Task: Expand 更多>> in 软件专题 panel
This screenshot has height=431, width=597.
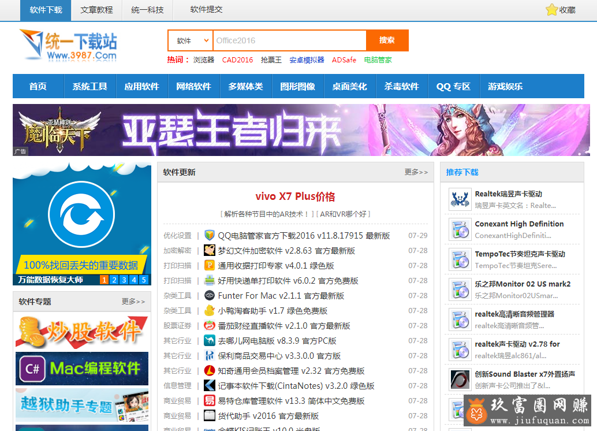Action: tap(133, 302)
